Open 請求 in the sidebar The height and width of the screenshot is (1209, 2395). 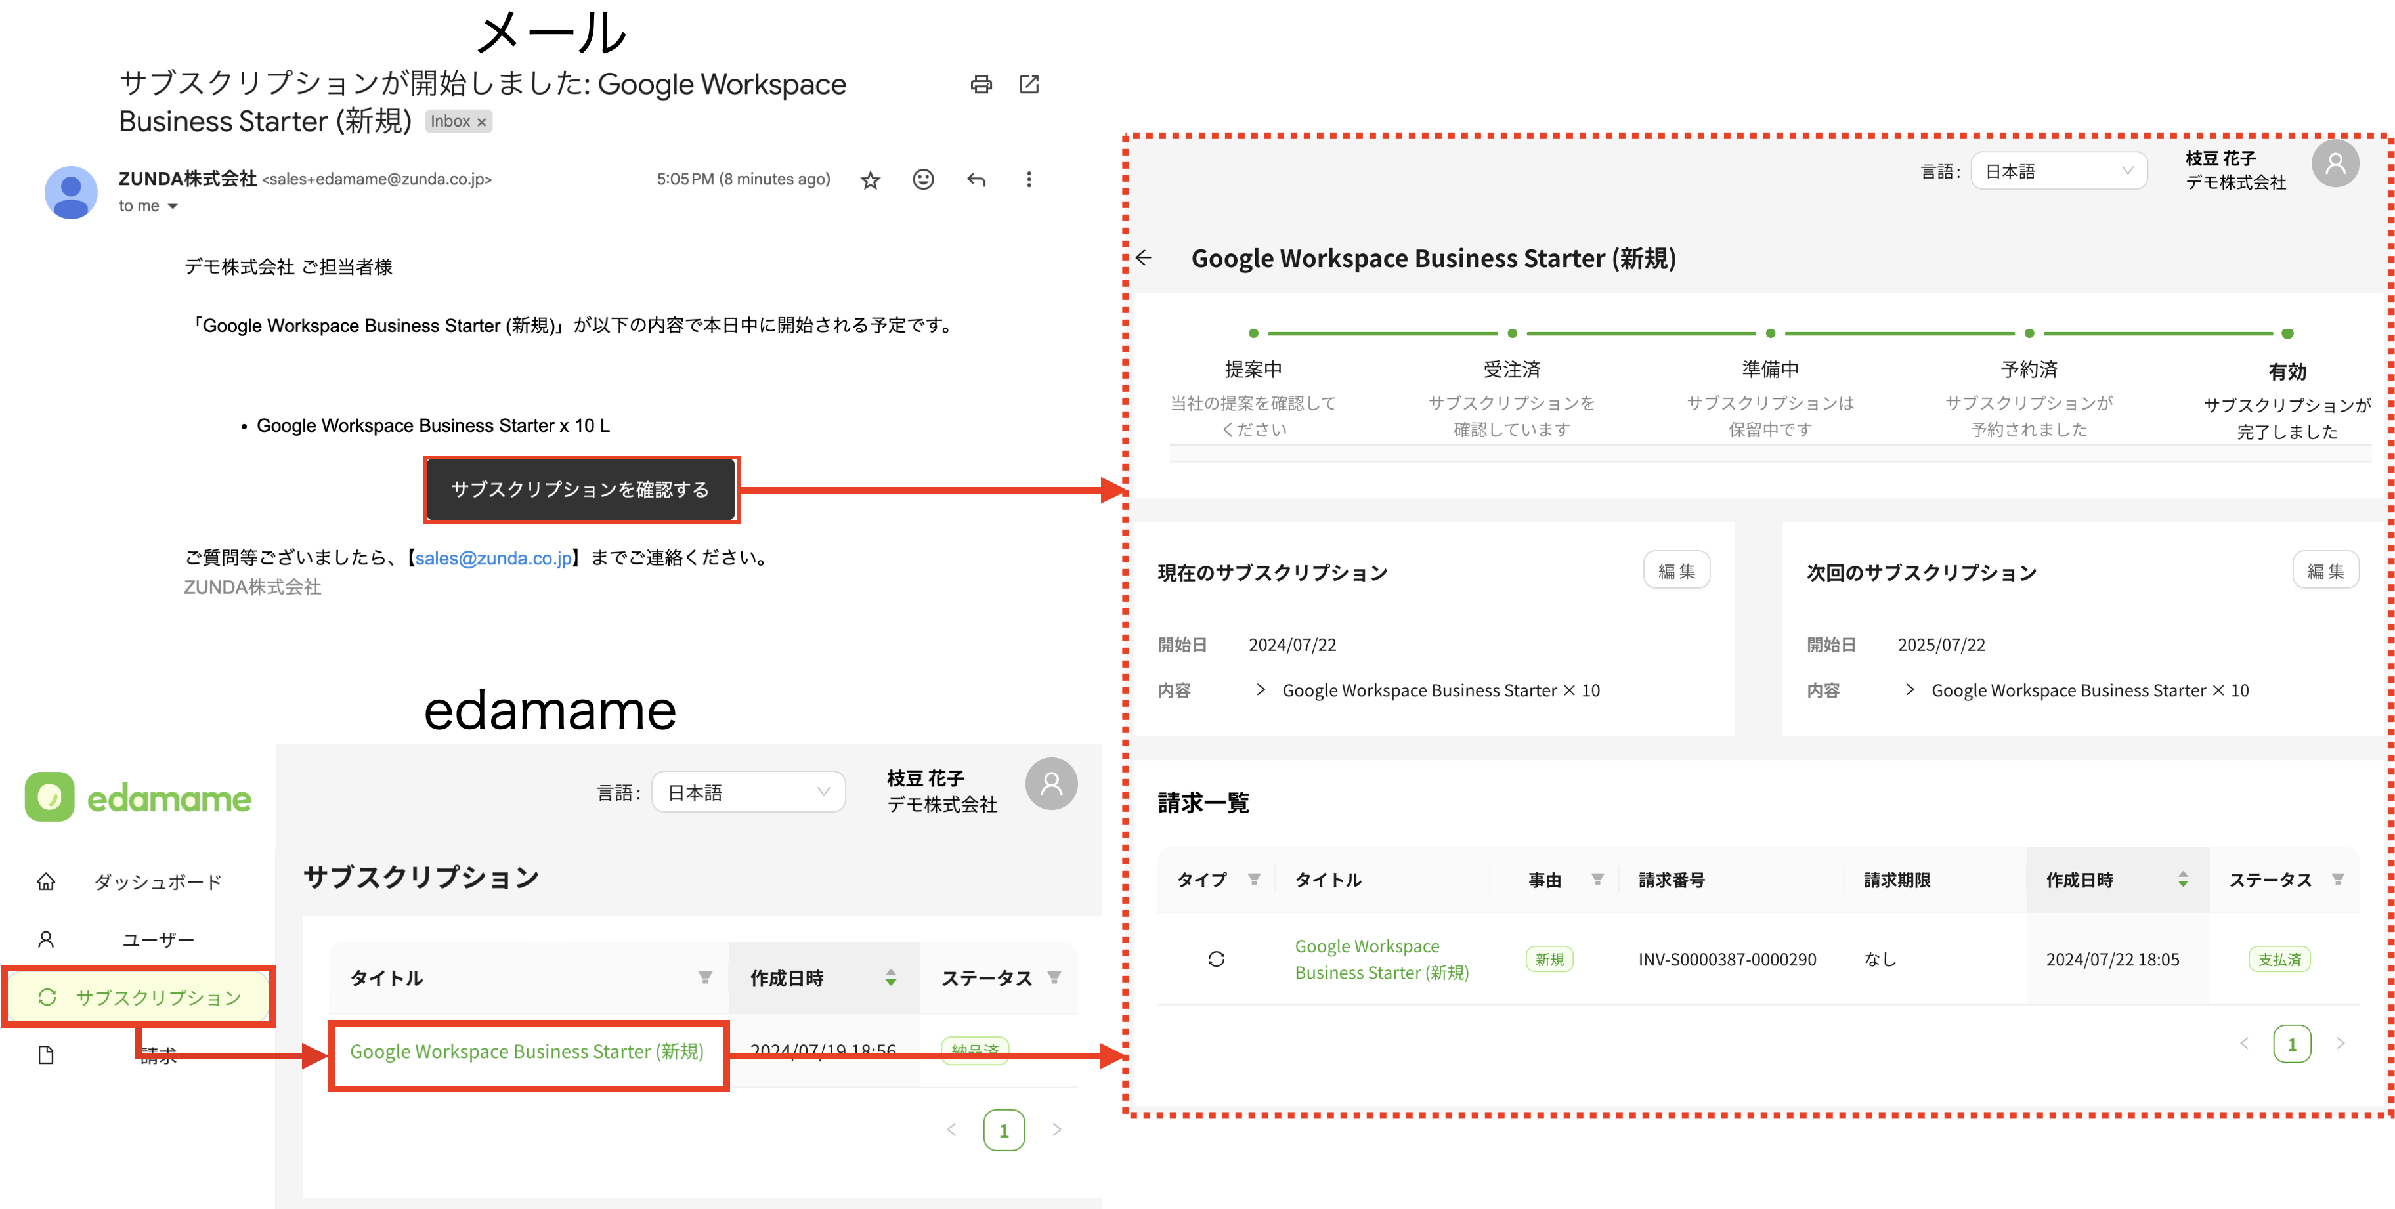[x=158, y=1055]
